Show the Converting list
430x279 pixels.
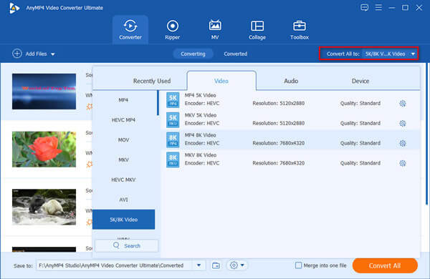click(193, 54)
